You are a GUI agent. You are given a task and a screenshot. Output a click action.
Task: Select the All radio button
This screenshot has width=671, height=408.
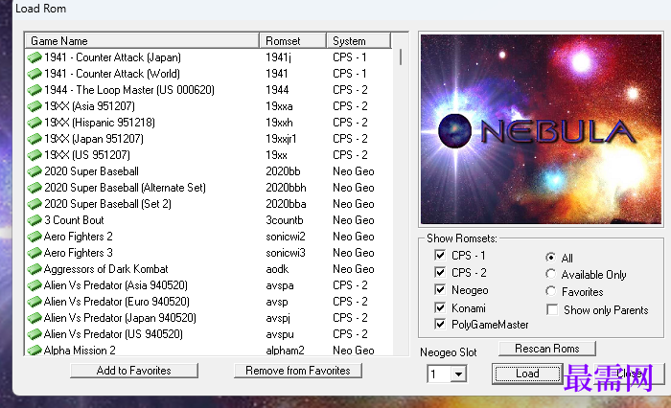(551, 258)
